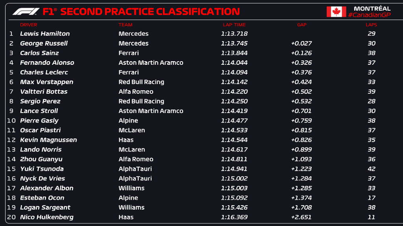Select the DRIVER column header

coord(28,25)
